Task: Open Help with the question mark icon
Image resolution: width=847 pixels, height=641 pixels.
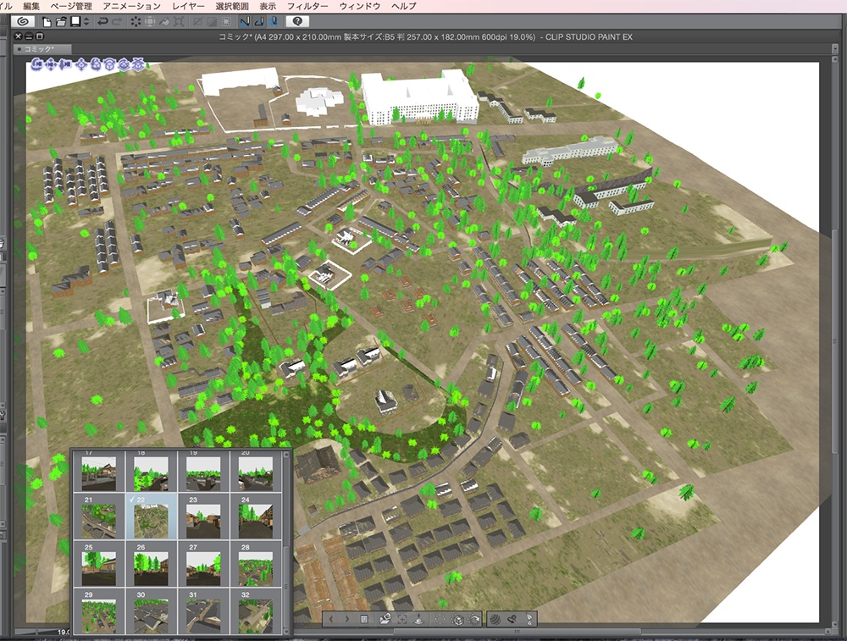Action: click(x=297, y=21)
